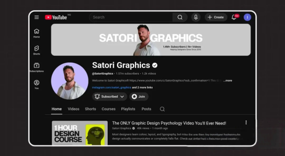This screenshot has height=156, width=285.
Task: Switch to the channel Shorts tab
Action: click(90, 109)
